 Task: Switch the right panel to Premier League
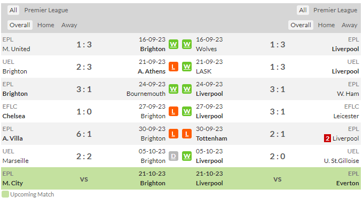335,10
